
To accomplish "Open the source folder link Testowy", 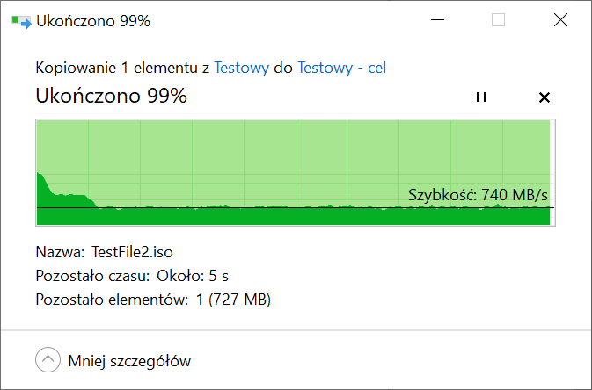I will 242,68.
